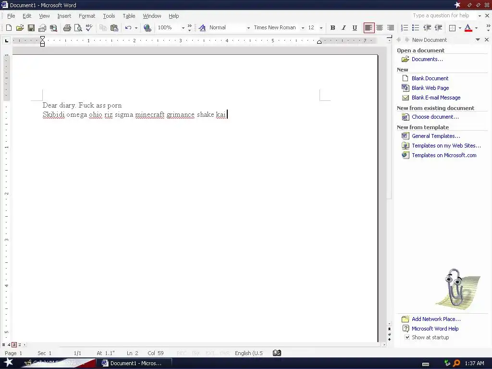Click the Paste clipboard icon

tap(114, 28)
